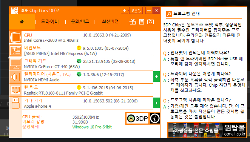Click graphics card green check icon

click(79, 61)
